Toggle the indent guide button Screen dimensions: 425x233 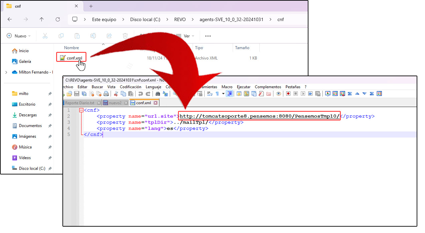pos(230,94)
